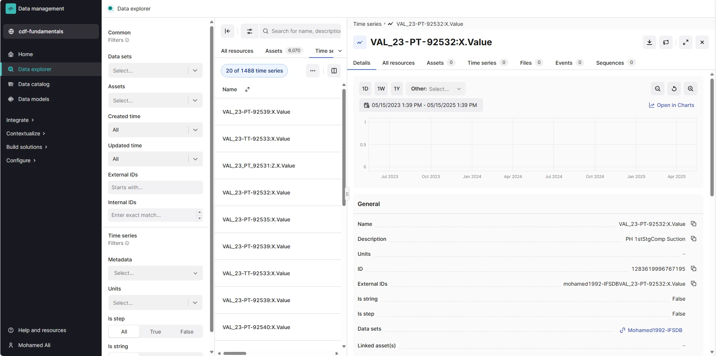Sort the list by Name
The height and width of the screenshot is (356, 716).
(x=247, y=89)
